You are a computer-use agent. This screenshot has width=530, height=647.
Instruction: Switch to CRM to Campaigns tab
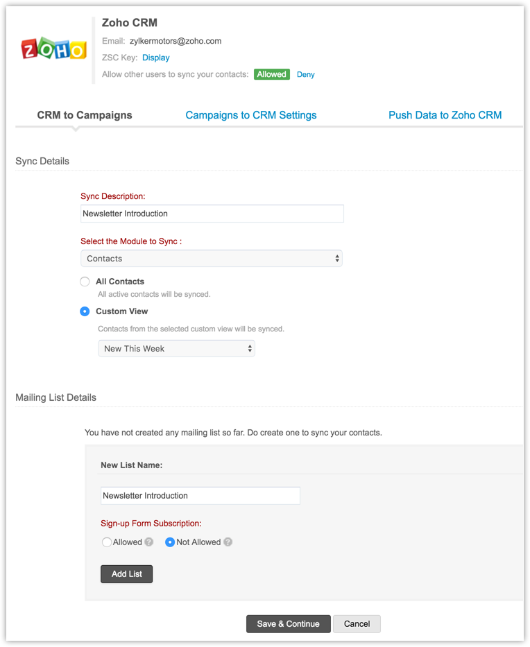[85, 115]
